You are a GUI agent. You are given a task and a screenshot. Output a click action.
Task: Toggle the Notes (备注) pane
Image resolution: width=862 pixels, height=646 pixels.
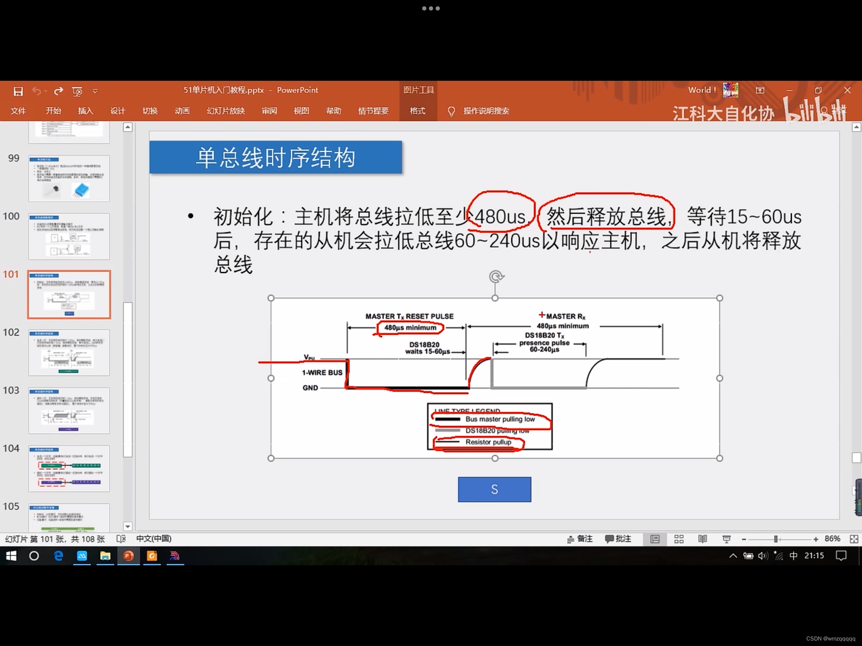point(580,539)
